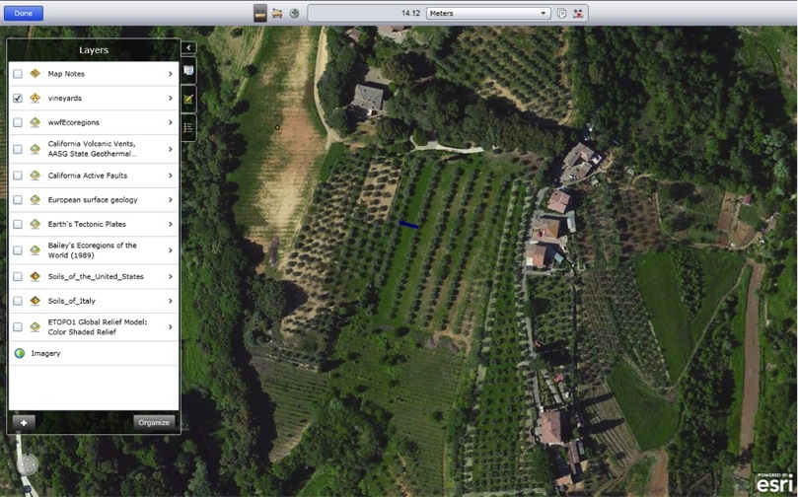Click the European surface geology layer icon
Screen dimensions: 798x497
pos(36,200)
